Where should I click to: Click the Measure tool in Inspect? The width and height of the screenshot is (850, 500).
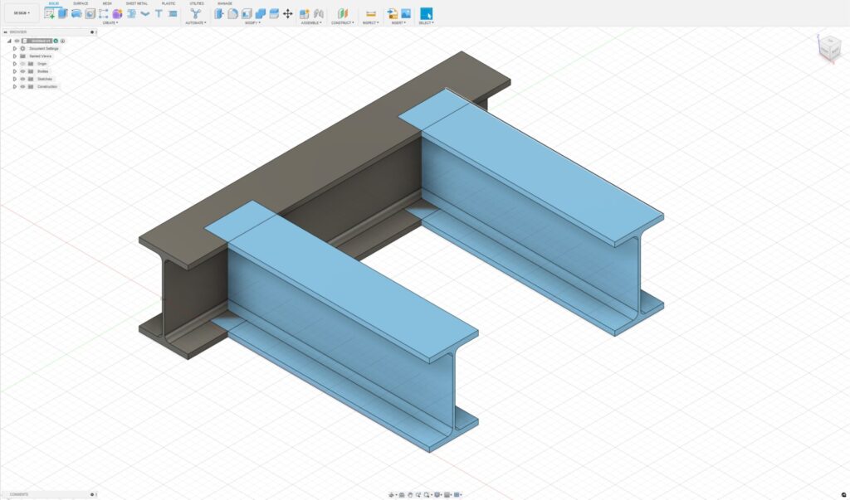coord(370,13)
